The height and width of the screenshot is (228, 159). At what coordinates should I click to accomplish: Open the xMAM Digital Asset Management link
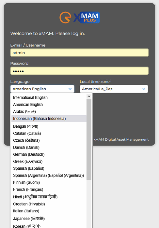point(121,140)
